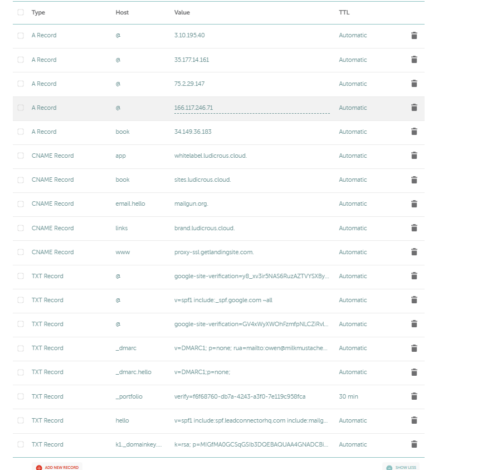Toggle the select-all checkbox in header
This screenshot has height=470, width=492.
[21, 12]
